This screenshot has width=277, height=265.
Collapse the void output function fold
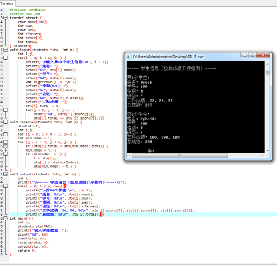coord(6,174)
